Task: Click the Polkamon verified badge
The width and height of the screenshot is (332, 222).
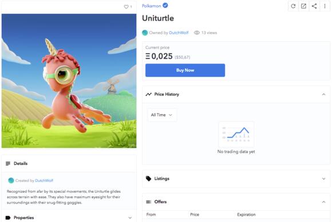Action: click(x=165, y=6)
